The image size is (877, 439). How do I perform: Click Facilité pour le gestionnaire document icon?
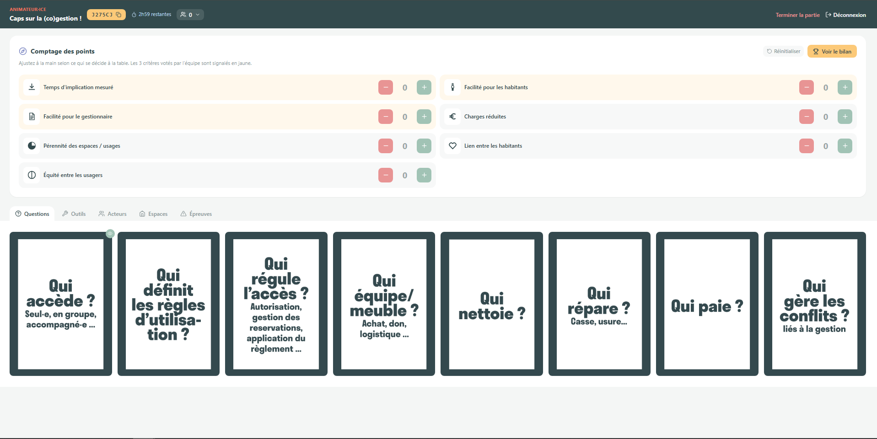[x=32, y=116]
